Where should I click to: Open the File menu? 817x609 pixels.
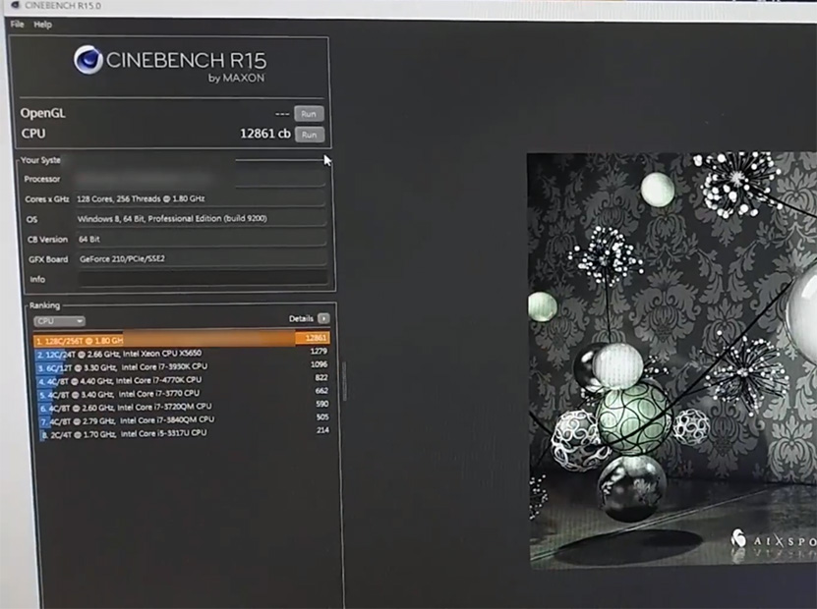17,25
